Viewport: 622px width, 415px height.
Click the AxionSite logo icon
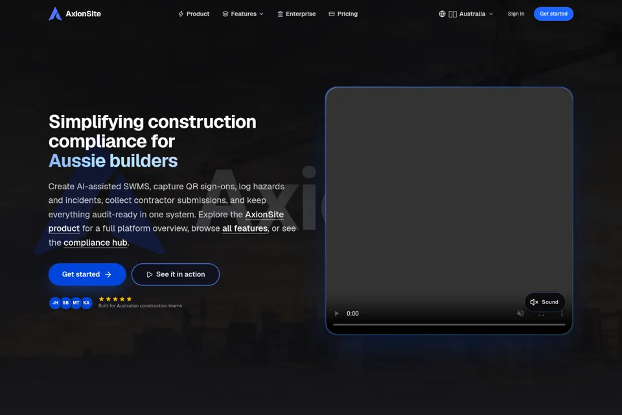pyautogui.click(x=55, y=14)
